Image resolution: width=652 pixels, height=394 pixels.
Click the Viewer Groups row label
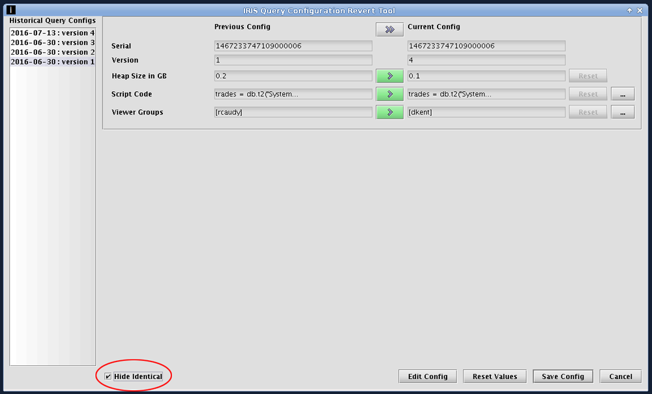137,112
